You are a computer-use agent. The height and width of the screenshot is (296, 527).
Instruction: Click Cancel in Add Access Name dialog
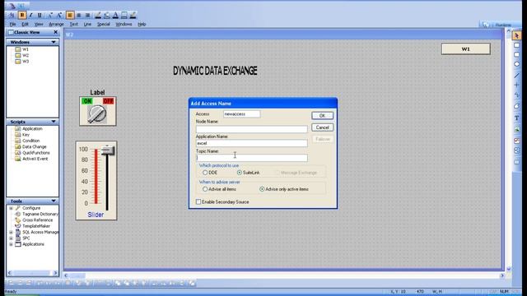tap(322, 127)
